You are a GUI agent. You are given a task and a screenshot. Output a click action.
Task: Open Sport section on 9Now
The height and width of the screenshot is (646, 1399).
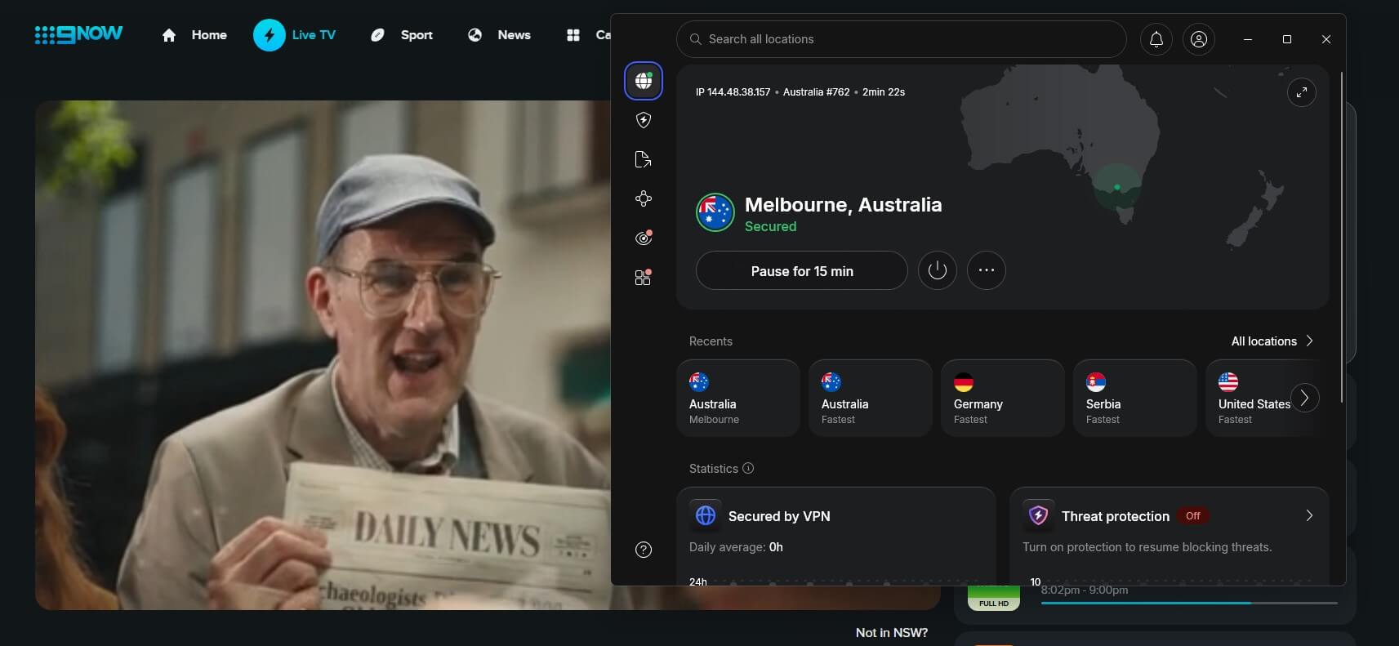(402, 35)
